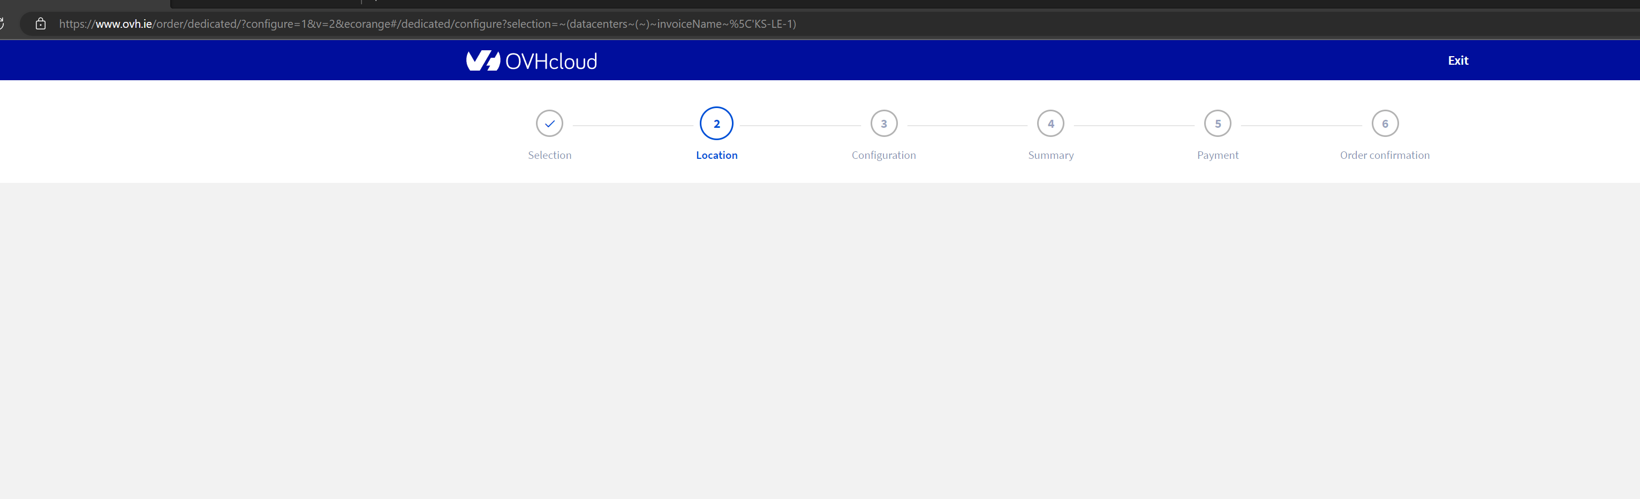This screenshot has width=1640, height=499.
Task: Click the Configuration step label
Action: tap(883, 155)
